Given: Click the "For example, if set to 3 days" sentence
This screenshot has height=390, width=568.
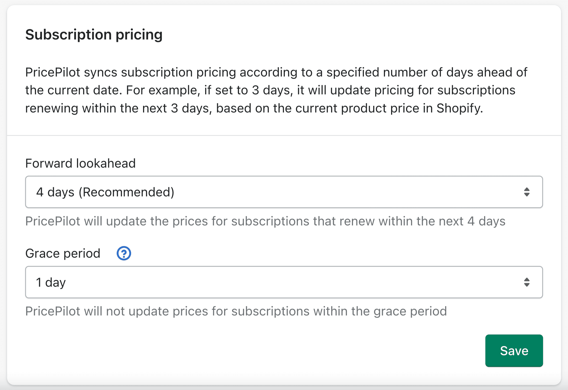Looking at the screenshot, I should click(208, 90).
